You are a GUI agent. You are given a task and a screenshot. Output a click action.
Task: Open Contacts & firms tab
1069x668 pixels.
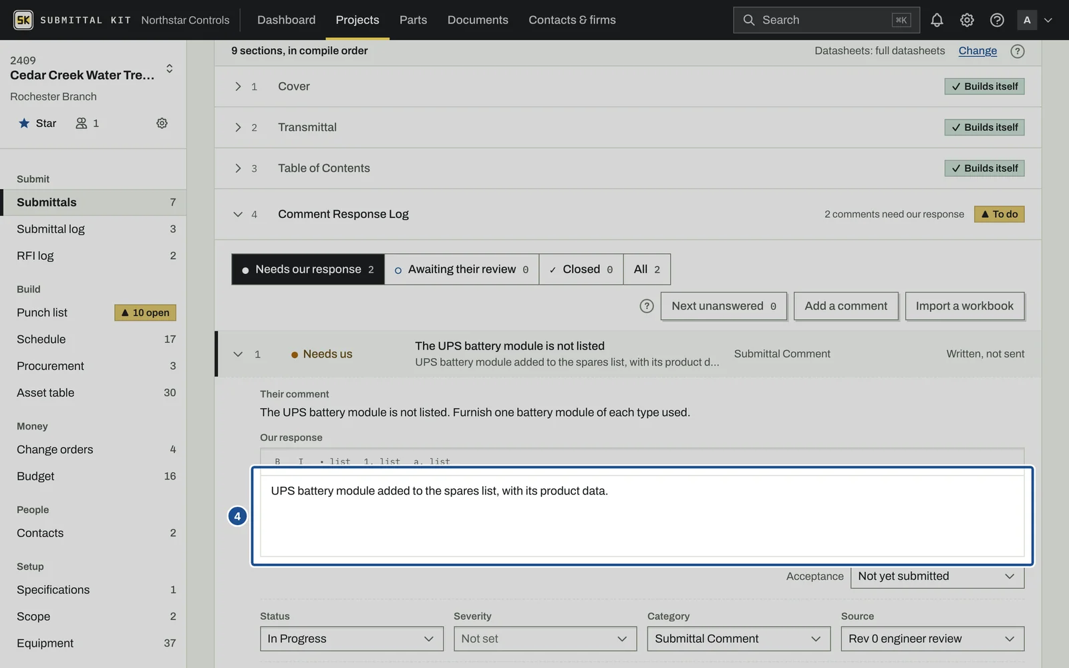pyautogui.click(x=572, y=20)
